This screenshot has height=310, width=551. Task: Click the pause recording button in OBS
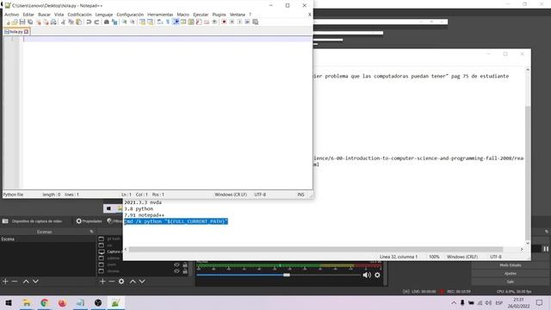coord(546,249)
